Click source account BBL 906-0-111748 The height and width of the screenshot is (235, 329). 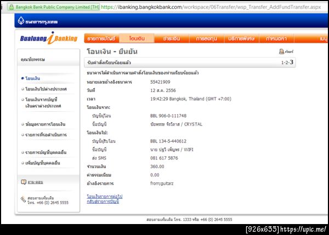click(168, 116)
